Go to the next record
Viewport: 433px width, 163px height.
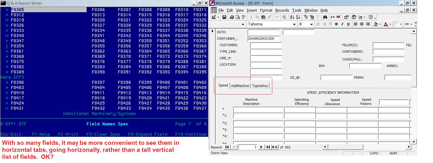point(261,147)
